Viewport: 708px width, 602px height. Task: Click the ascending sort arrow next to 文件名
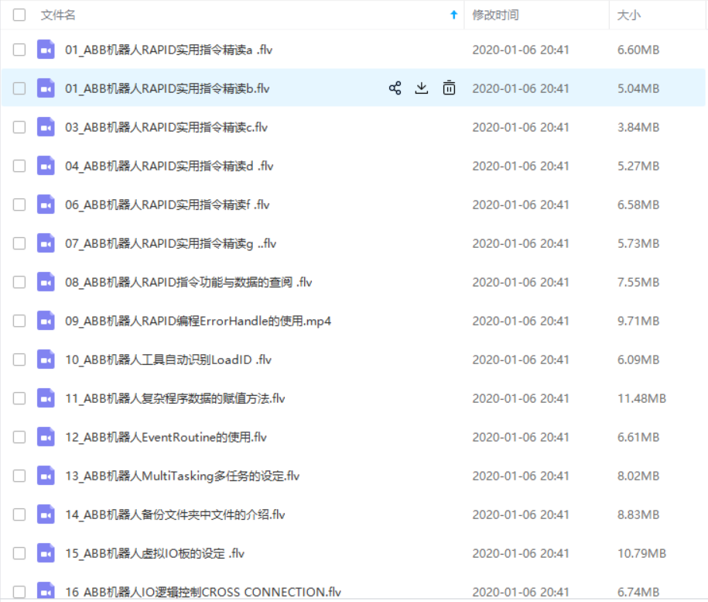click(453, 14)
